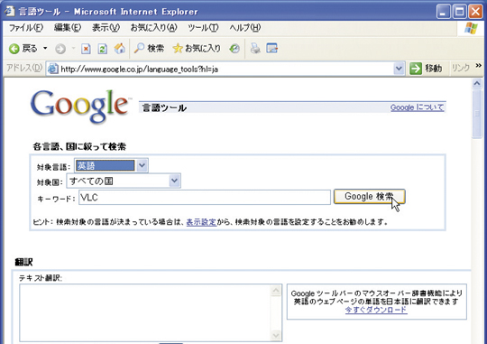487x344 pixels.
Task: Stop page loading with red X icon
Action: tap(86, 49)
